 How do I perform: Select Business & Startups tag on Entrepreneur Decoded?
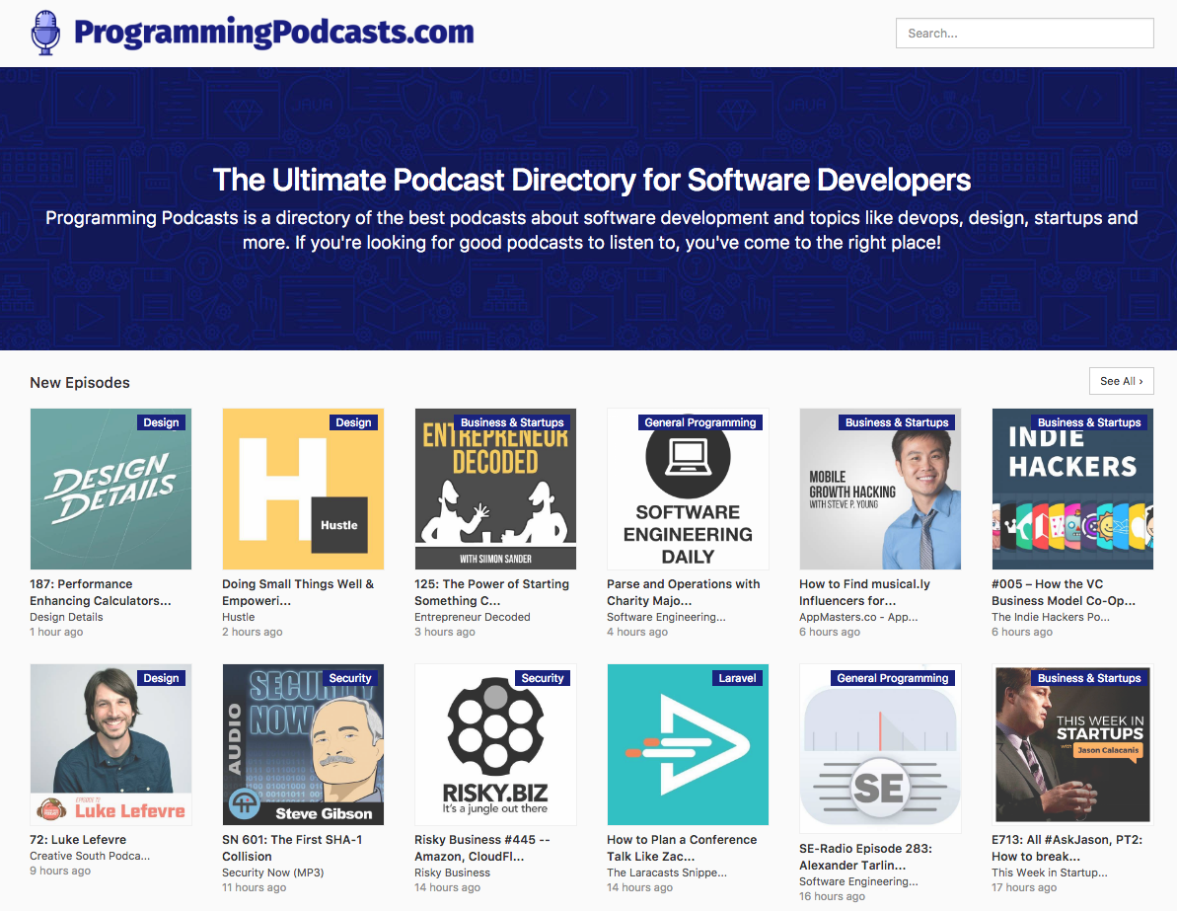click(512, 422)
